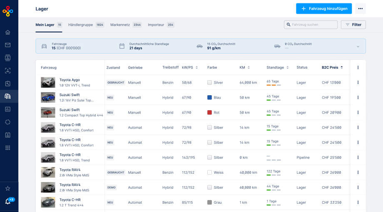Switch to Händlergruppe tab
383x212 pixels.
click(x=86, y=25)
